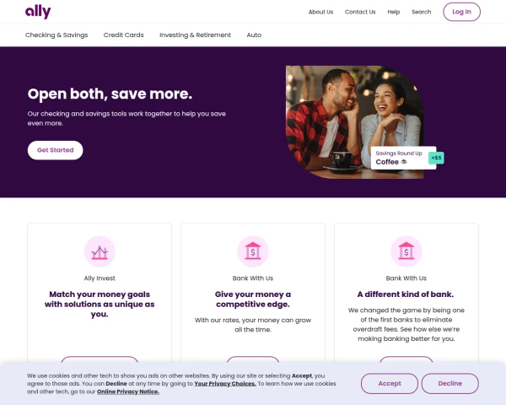Click the Savings Round Up Coffee card
The width and height of the screenshot is (506, 405).
[403, 158]
